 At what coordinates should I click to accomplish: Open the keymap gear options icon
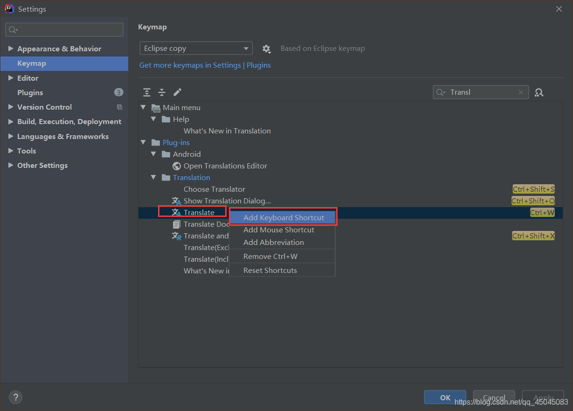pos(266,49)
